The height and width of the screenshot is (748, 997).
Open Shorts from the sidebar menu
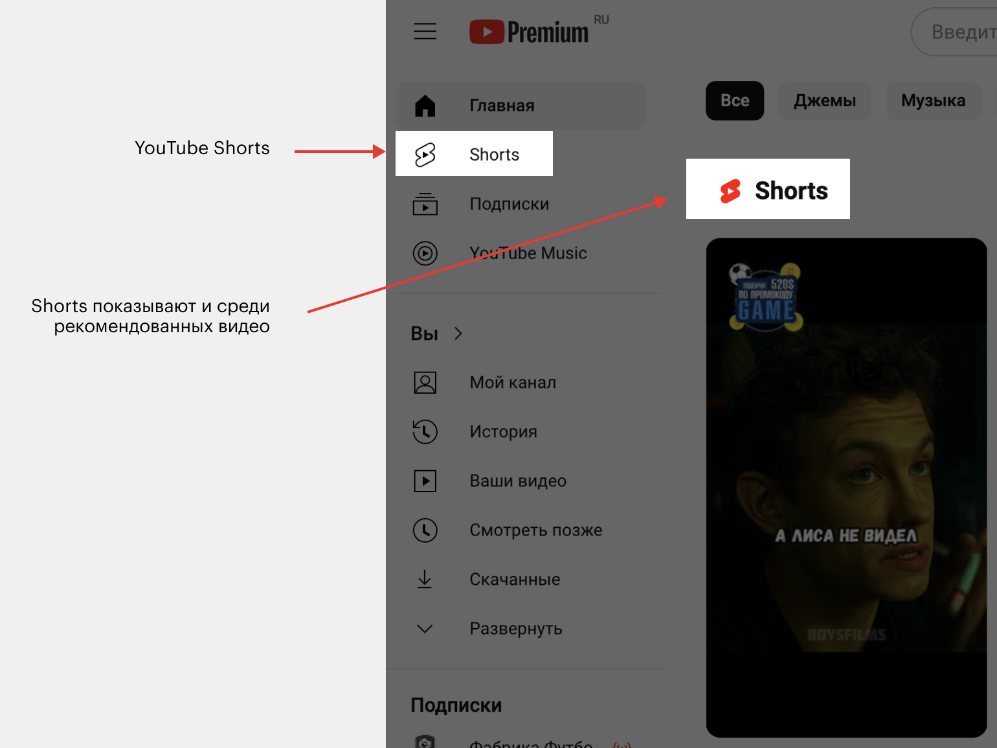(474, 153)
